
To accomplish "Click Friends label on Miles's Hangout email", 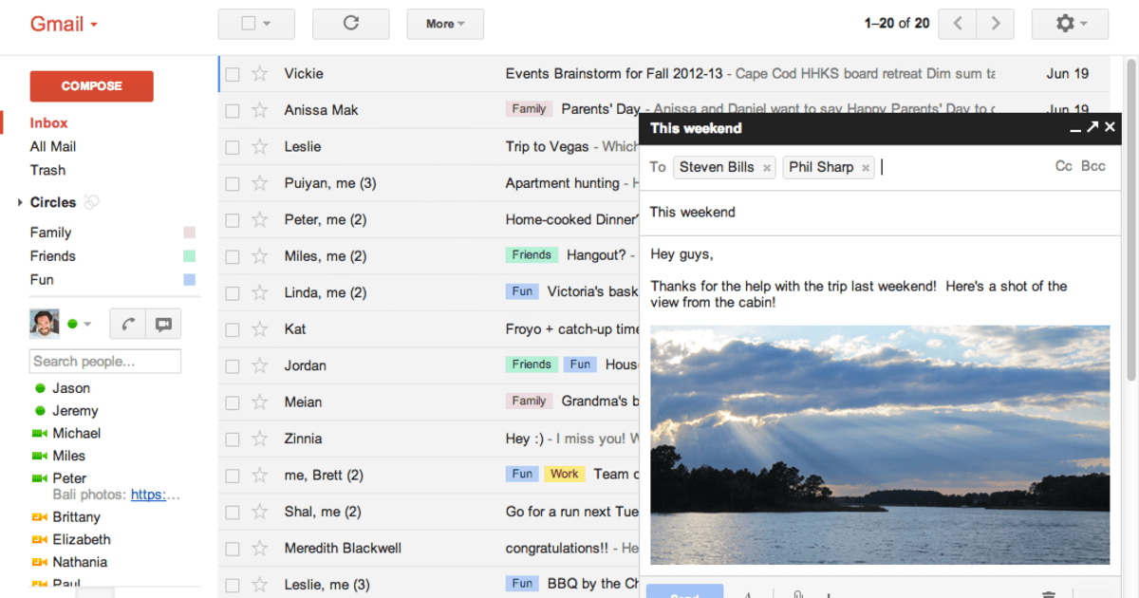I will click(x=532, y=254).
